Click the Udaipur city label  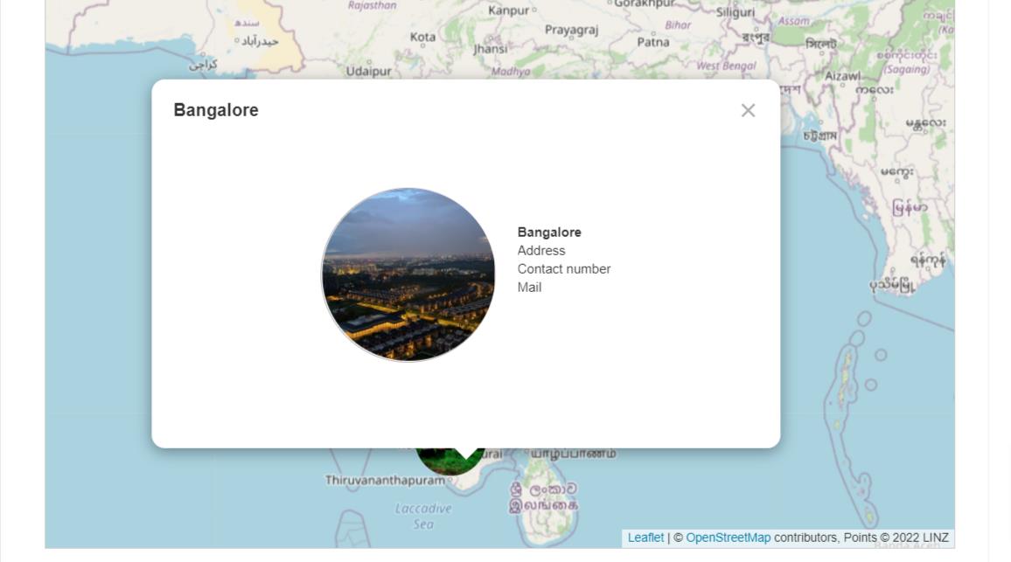pos(368,71)
